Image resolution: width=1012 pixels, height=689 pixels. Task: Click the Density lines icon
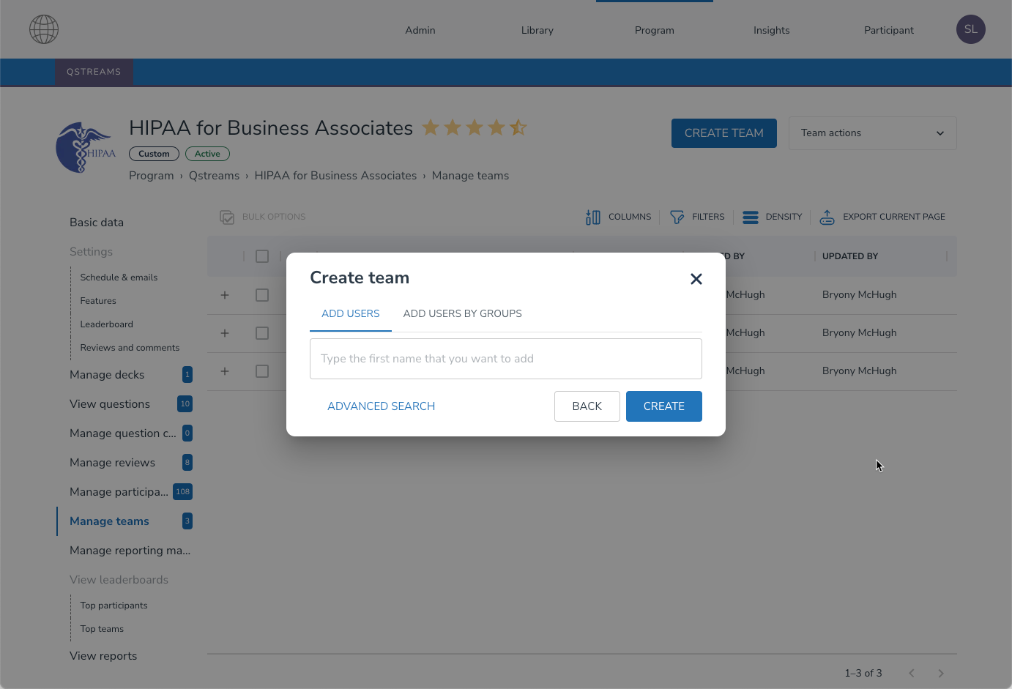point(751,217)
